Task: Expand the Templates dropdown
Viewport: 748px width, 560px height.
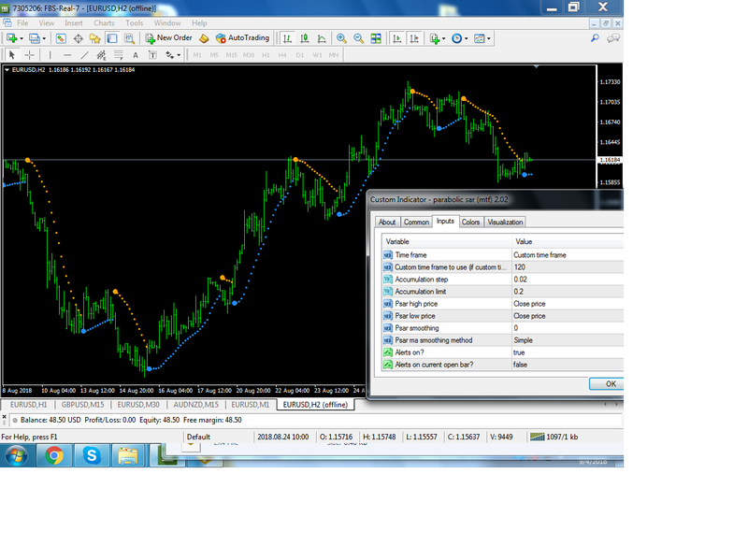Action: tap(488, 38)
